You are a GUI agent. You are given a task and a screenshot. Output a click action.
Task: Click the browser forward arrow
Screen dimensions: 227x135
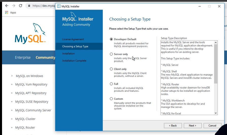coord(14,6)
